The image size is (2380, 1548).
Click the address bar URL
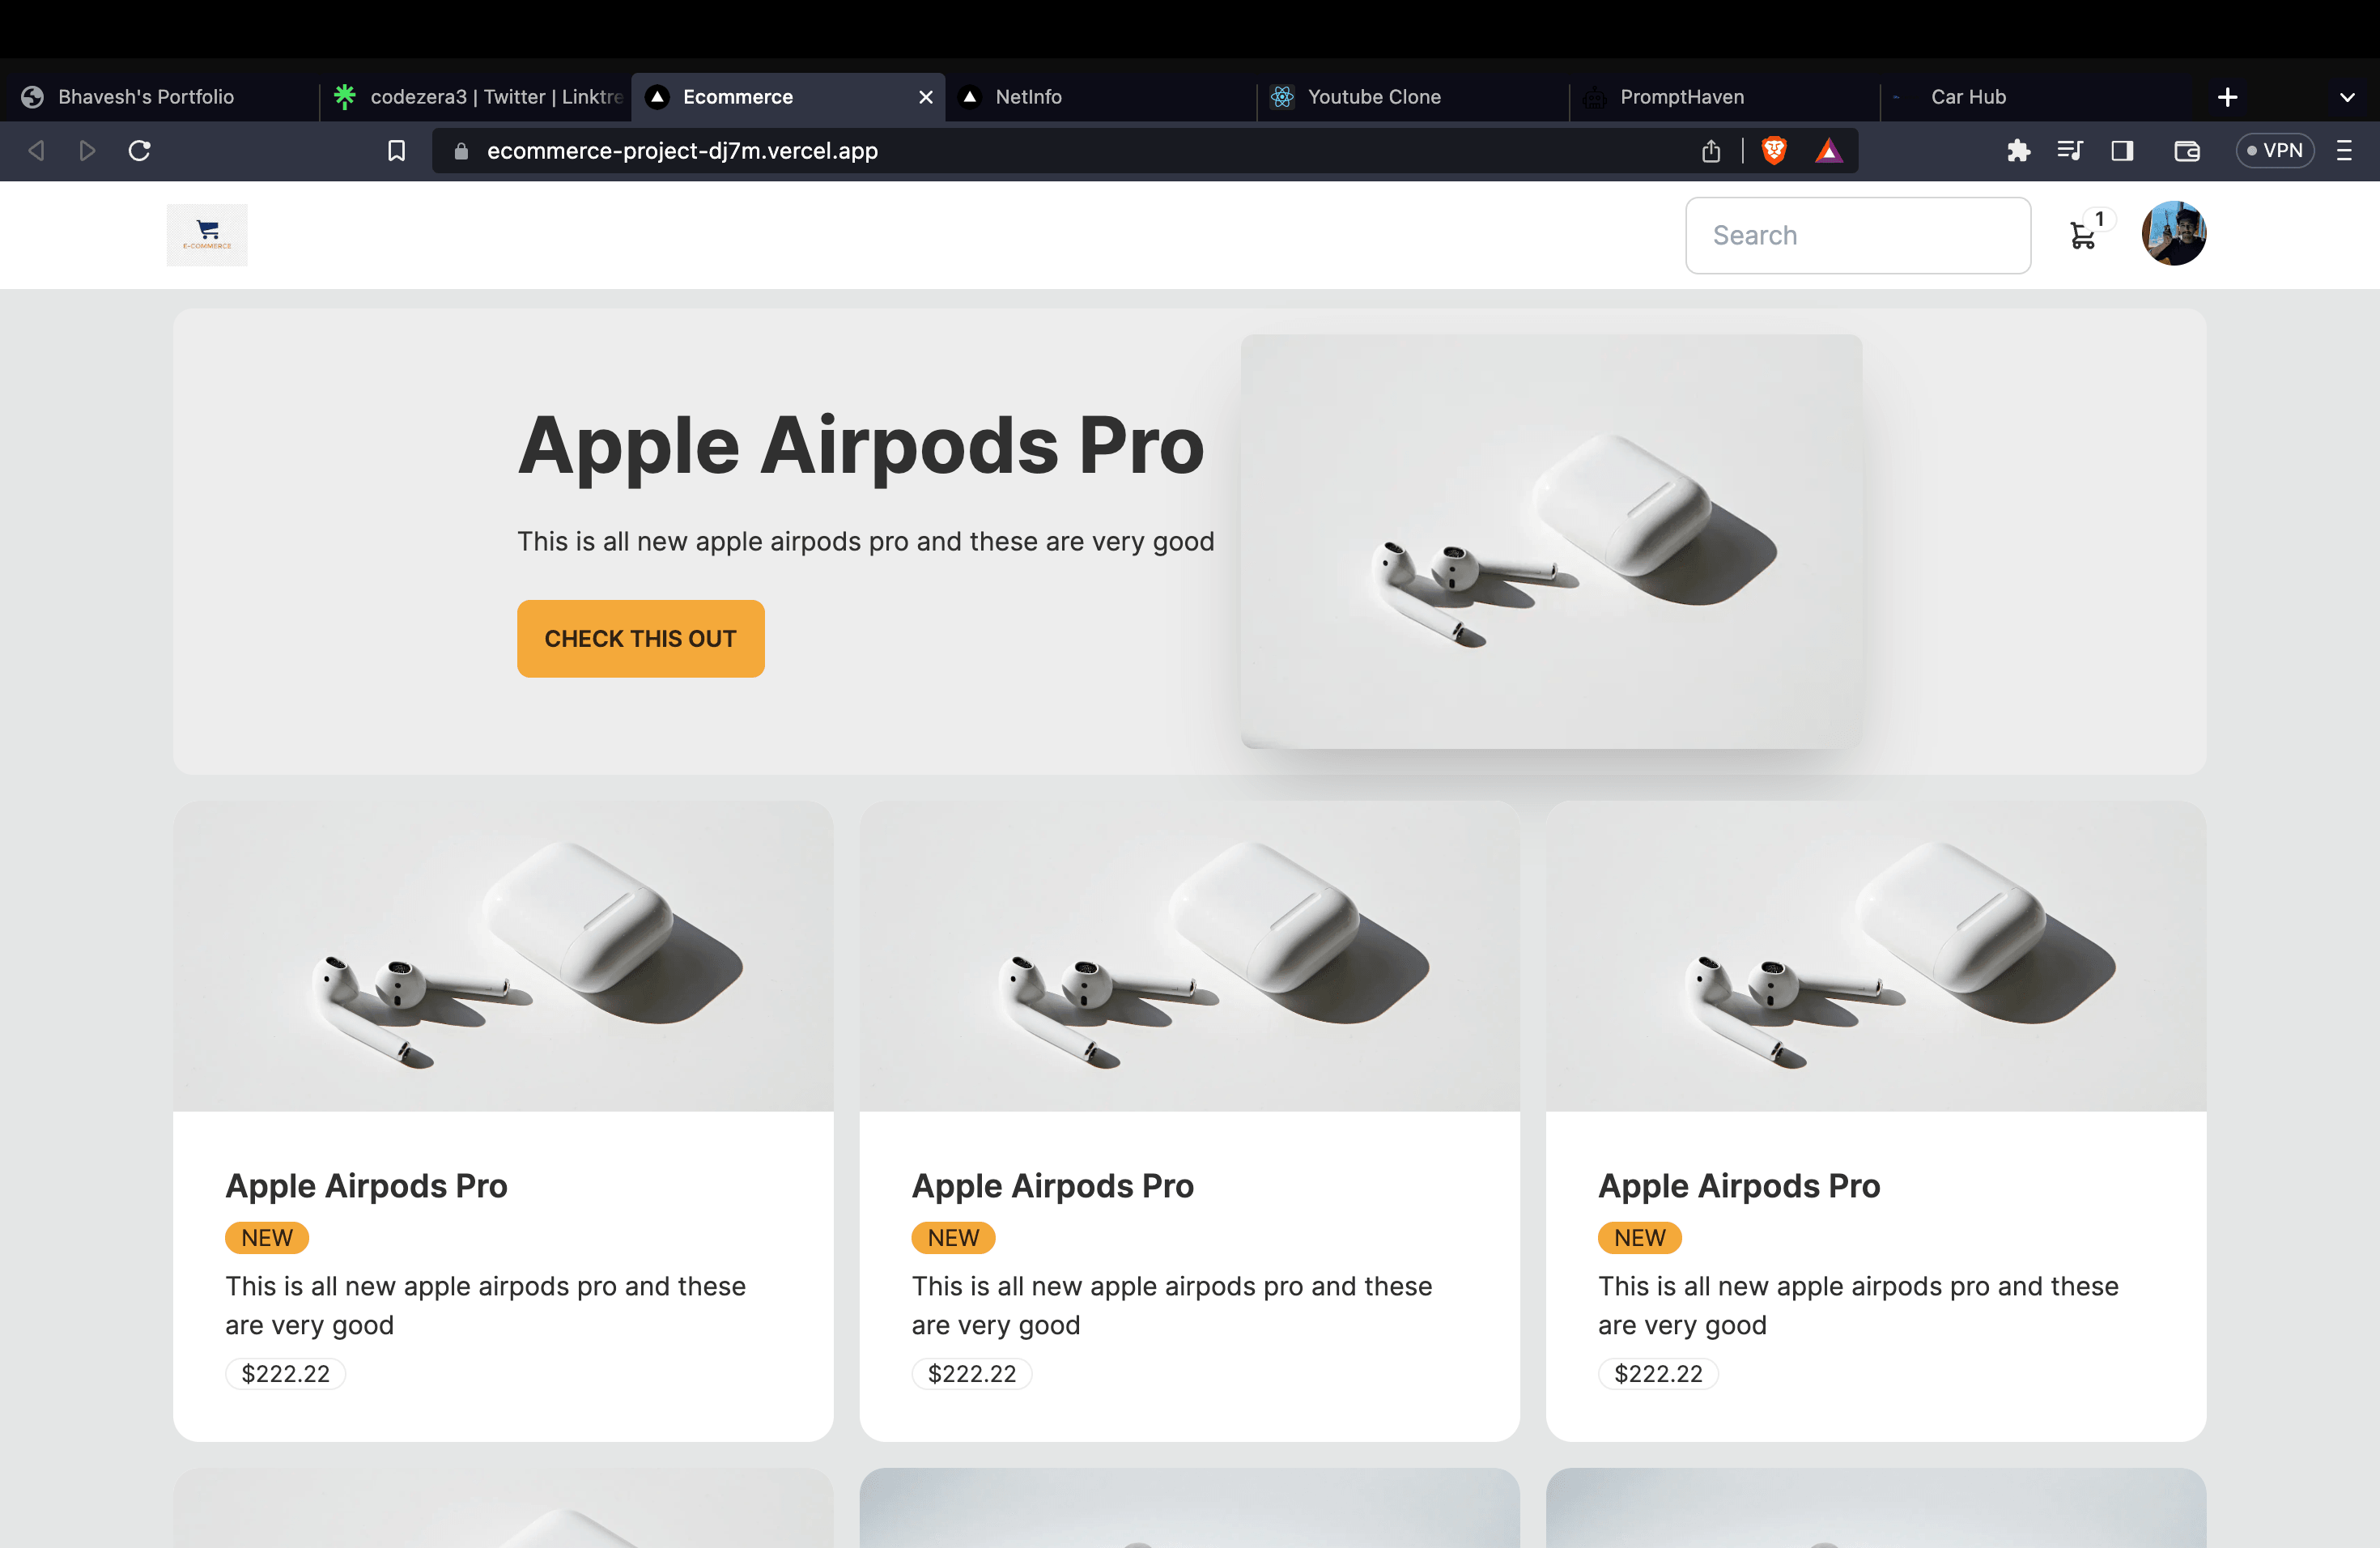(x=682, y=151)
